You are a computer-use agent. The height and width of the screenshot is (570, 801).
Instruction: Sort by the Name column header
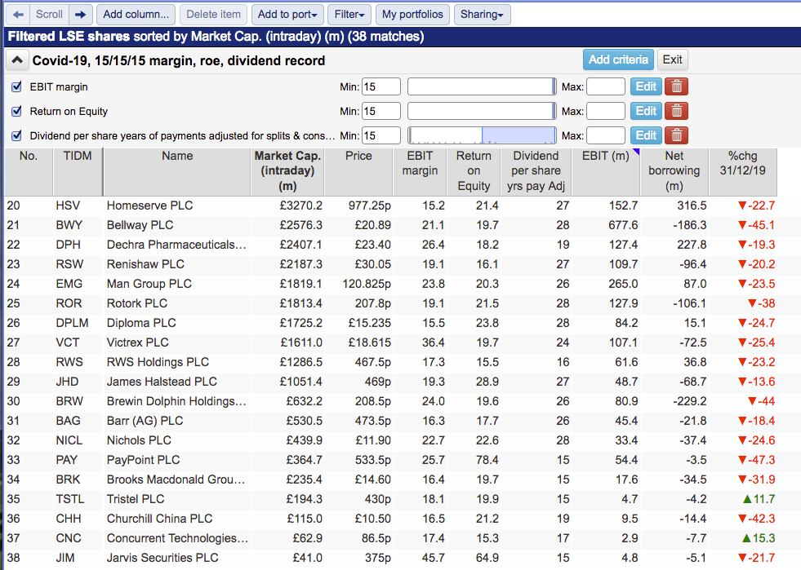177,171
